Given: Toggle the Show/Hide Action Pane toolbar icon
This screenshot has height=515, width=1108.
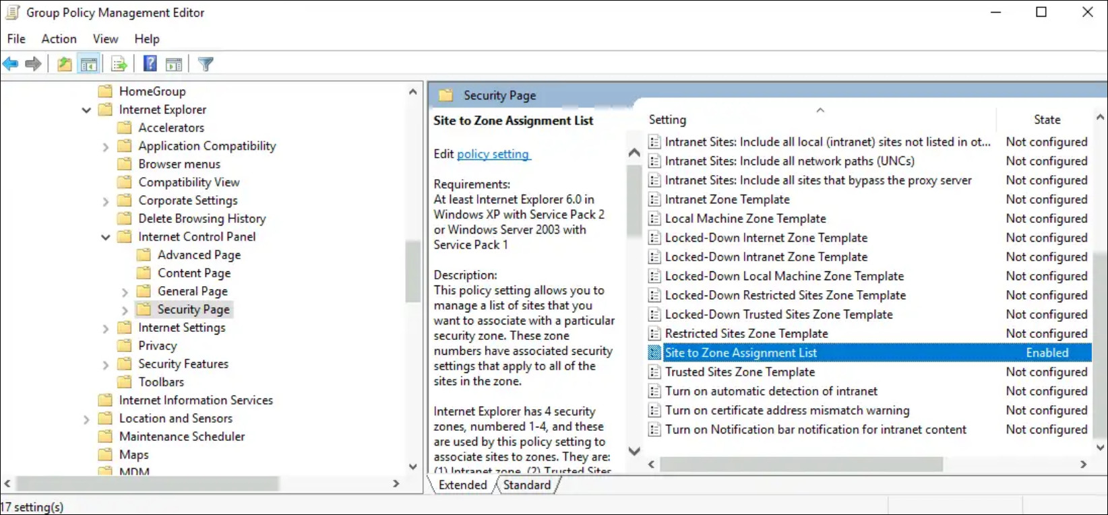Looking at the screenshot, I should (174, 64).
